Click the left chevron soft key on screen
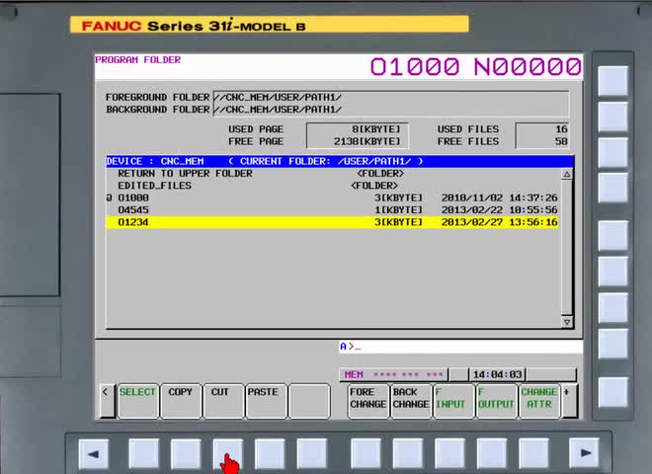 click(x=108, y=401)
